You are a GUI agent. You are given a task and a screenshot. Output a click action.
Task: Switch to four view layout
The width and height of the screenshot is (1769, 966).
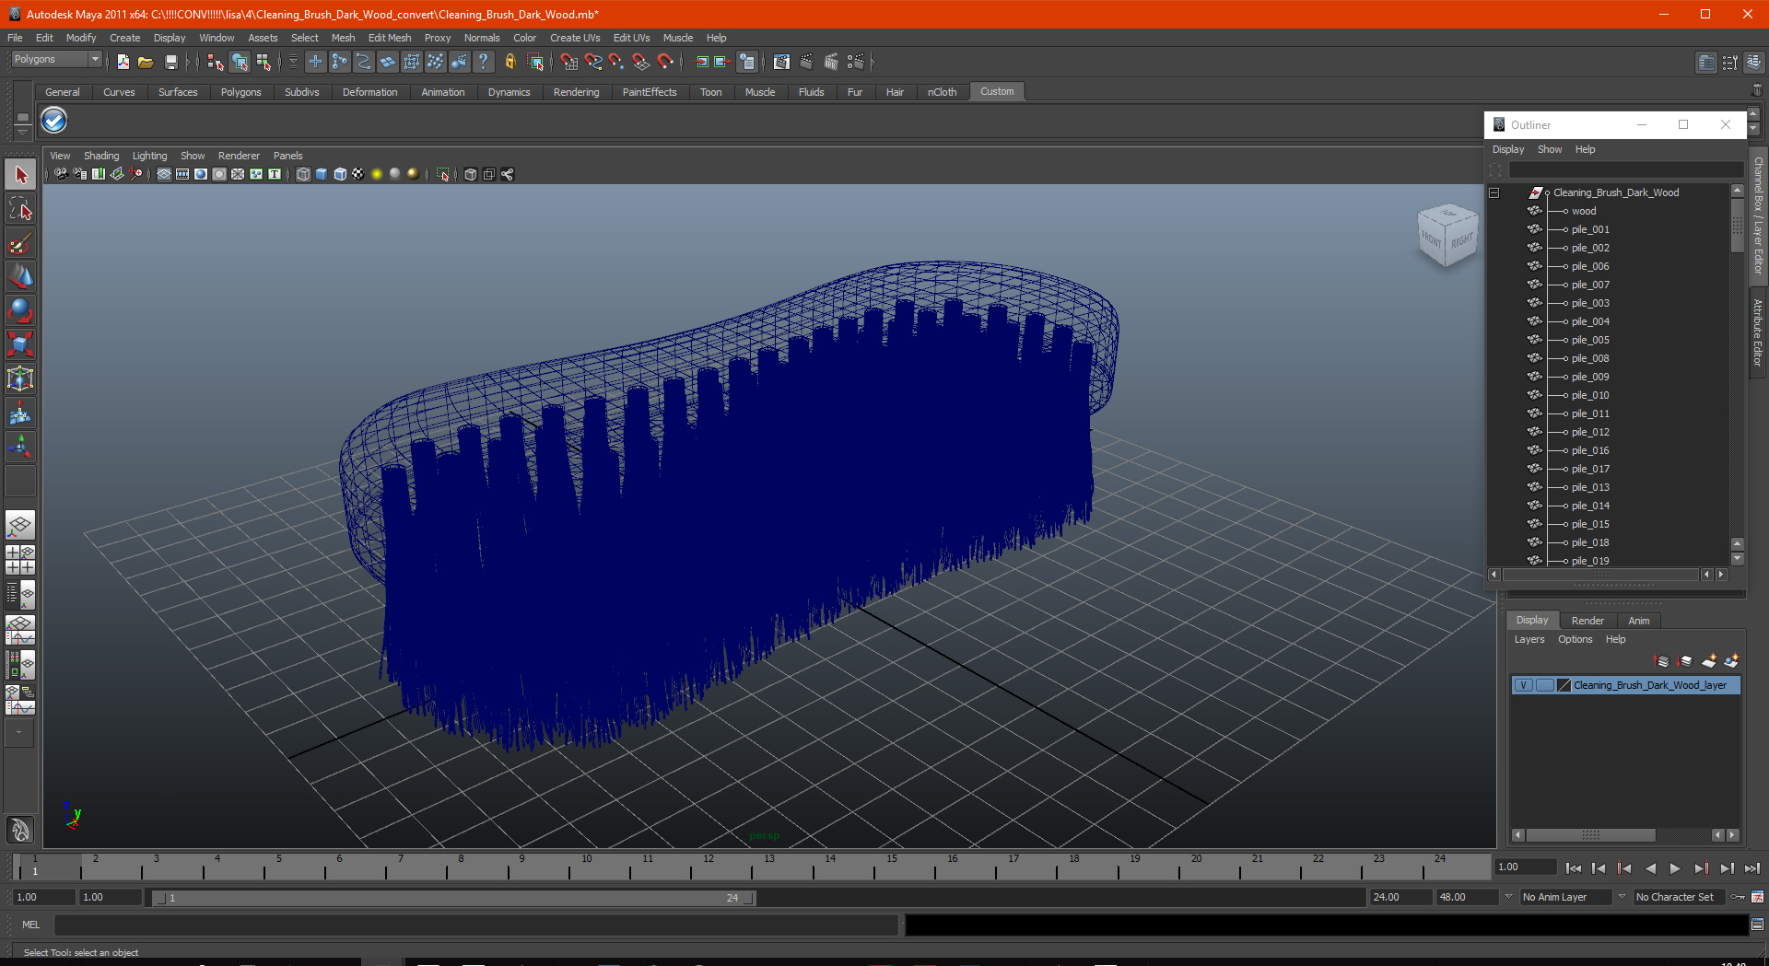(20, 560)
